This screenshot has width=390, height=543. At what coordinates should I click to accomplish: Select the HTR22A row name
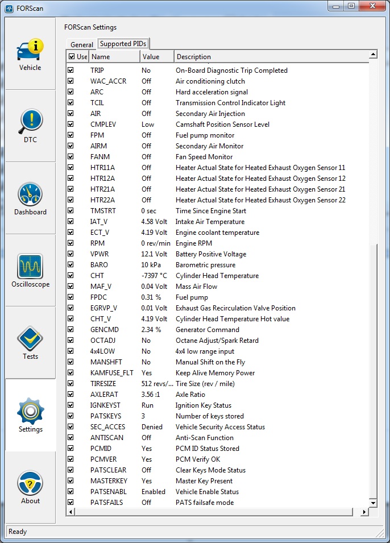[102, 200]
